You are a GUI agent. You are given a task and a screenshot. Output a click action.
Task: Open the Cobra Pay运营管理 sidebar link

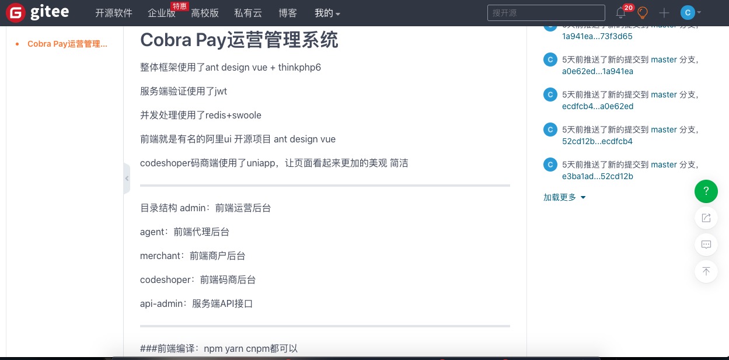coord(67,44)
